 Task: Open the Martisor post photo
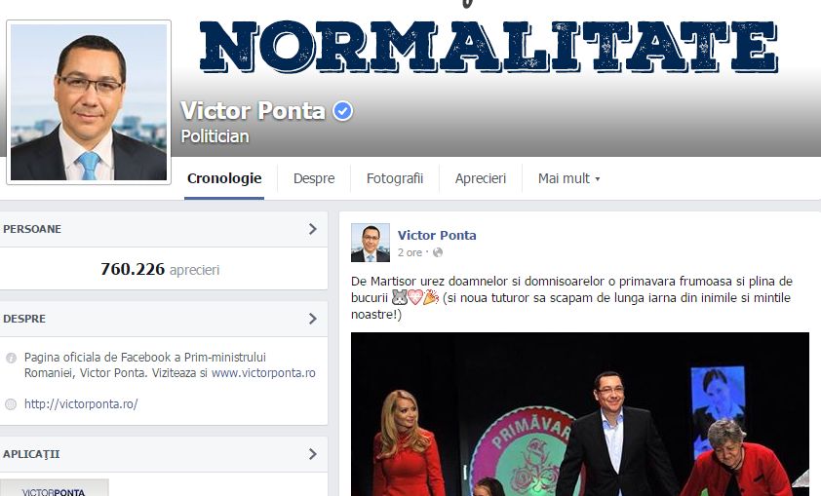(579, 414)
